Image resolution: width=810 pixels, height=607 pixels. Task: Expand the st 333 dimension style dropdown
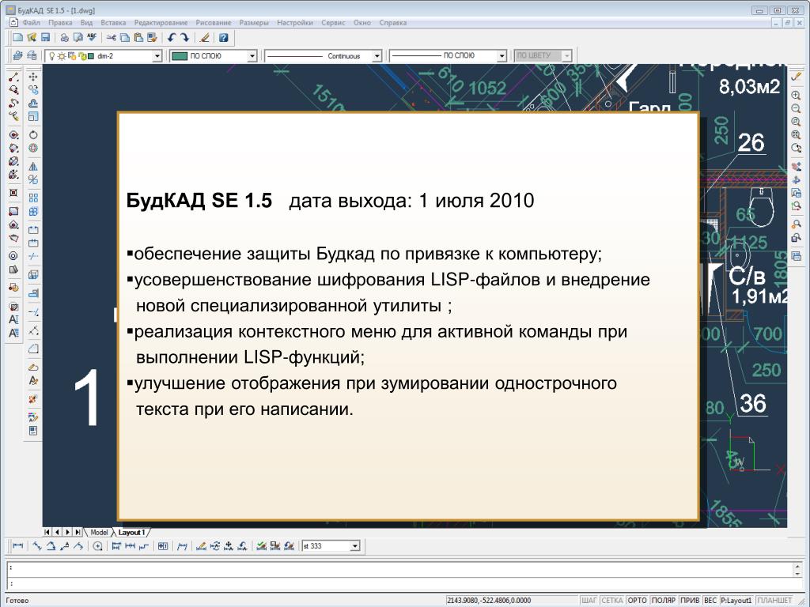coord(355,546)
